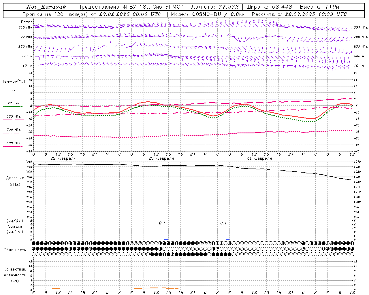Click the Прогноз на 120 часа(ов) text
This screenshot has width=369, height=295.
coord(55,14)
